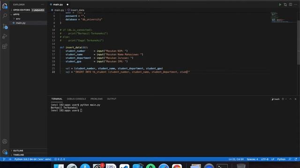
Task: Open System Preferences with red badge in dock
Action: pyautogui.click(x=98, y=166)
